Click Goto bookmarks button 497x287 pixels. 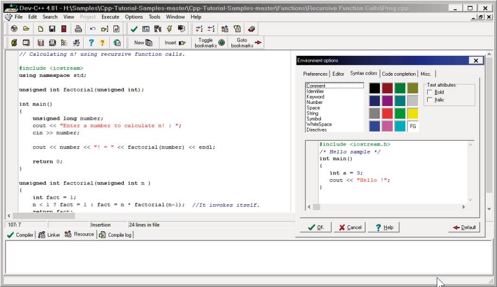pos(246,43)
